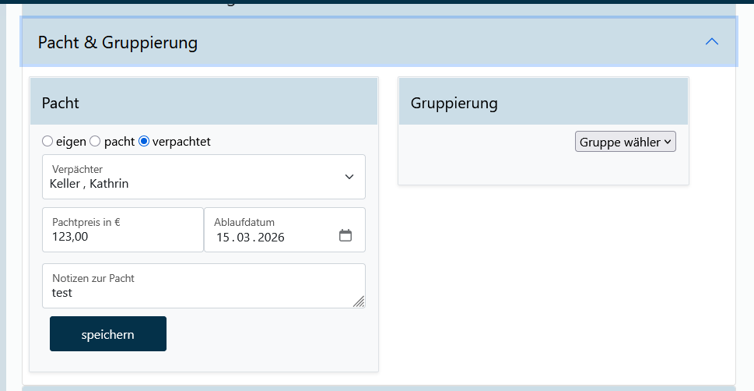Collapse the Pacht & Gruppierung chevron arrow

pos(711,42)
